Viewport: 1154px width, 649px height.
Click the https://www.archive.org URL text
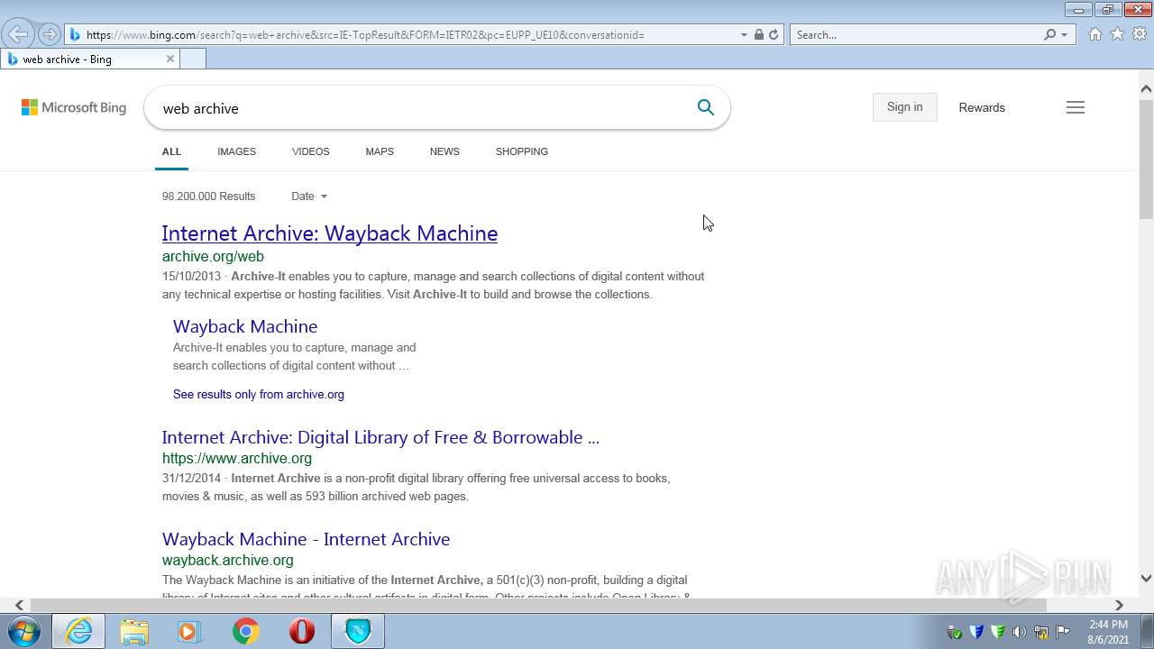pyautogui.click(x=237, y=458)
